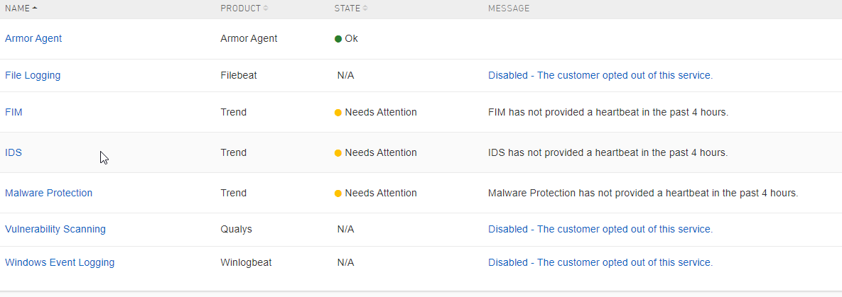The width and height of the screenshot is (842, 297).
Task: Open the Armor Agent link
Action: (x=33, y=38)
